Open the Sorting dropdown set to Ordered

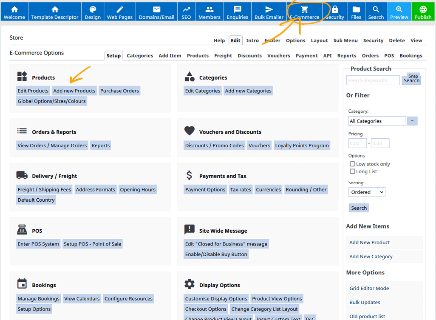coord(367,192)
